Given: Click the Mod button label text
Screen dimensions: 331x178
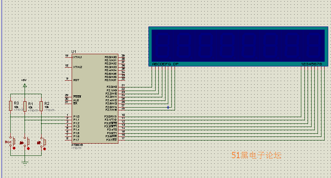Looking at the screenshot, I should (8, 142).
